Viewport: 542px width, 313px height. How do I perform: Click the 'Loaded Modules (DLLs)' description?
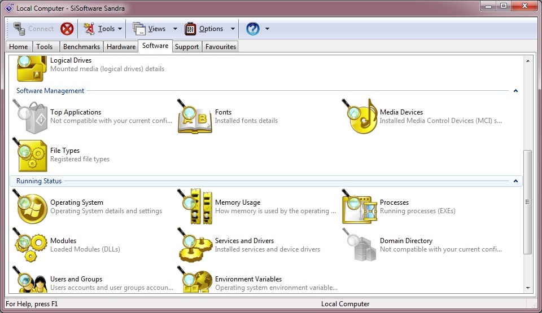(x=85, y=249)
